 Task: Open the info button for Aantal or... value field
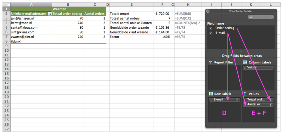click(271, 104)
